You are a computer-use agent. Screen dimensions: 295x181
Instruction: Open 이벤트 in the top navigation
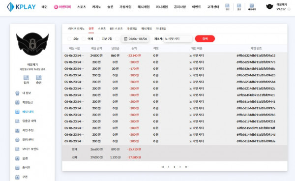(x=196, y=7)
